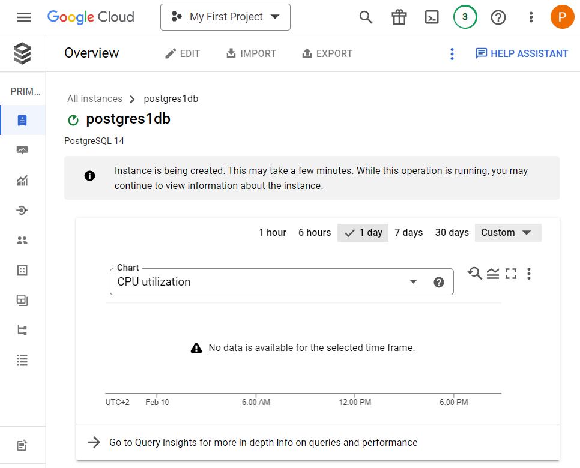Viewport: 580px width, 468px height.
Task: Open the Replicas sidebar icon
Action: click(22, 330)
